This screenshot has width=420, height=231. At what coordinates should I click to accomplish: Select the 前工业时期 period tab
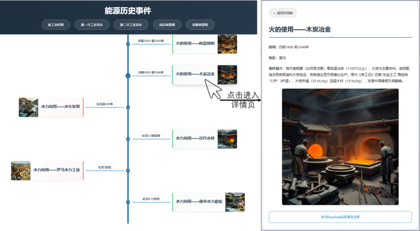(56, 25)
